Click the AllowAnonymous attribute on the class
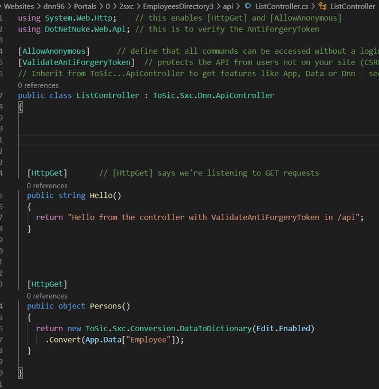This screenshot has height=389, width=379. pyautogui.click(x=54, y=51)
